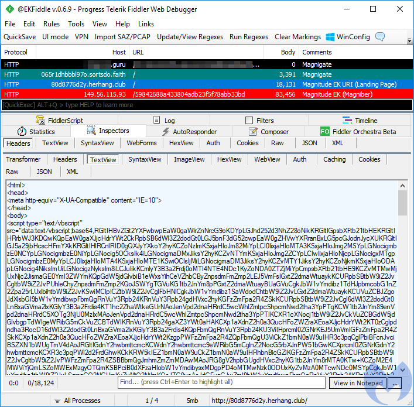
Task: Click the EKFiddle app icon in title bar
Action: (10, 9)
